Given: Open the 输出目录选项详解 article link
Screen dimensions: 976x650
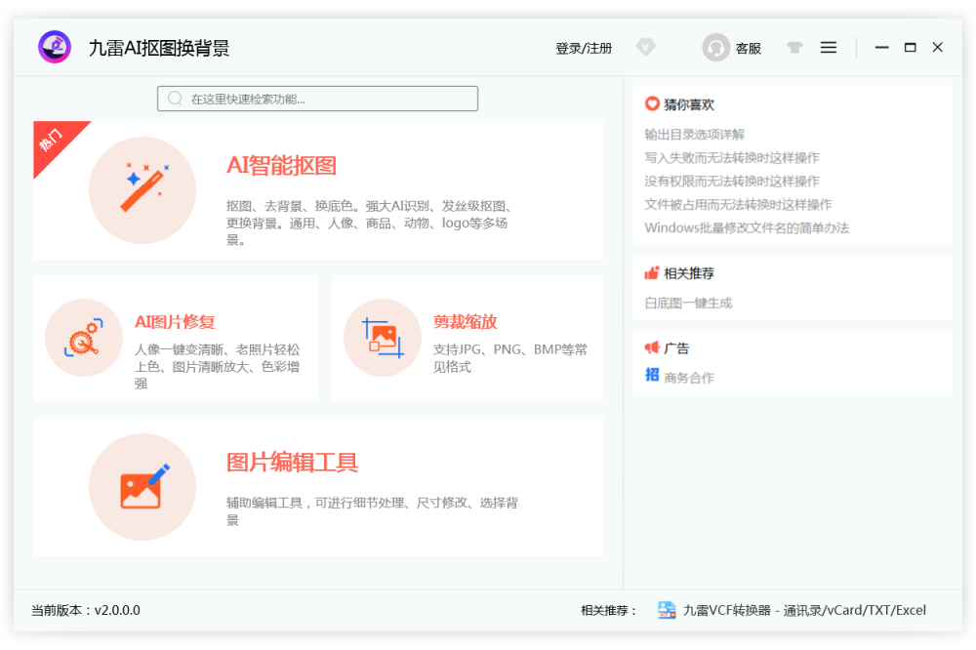Looking at the screenshot, I should tap(694, 135).
